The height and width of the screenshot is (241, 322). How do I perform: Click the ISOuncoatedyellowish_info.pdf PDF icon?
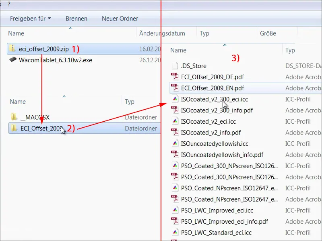[175, 154]
